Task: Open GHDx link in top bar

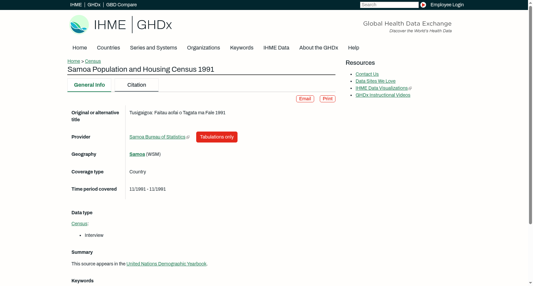Action: pos(94,5)
